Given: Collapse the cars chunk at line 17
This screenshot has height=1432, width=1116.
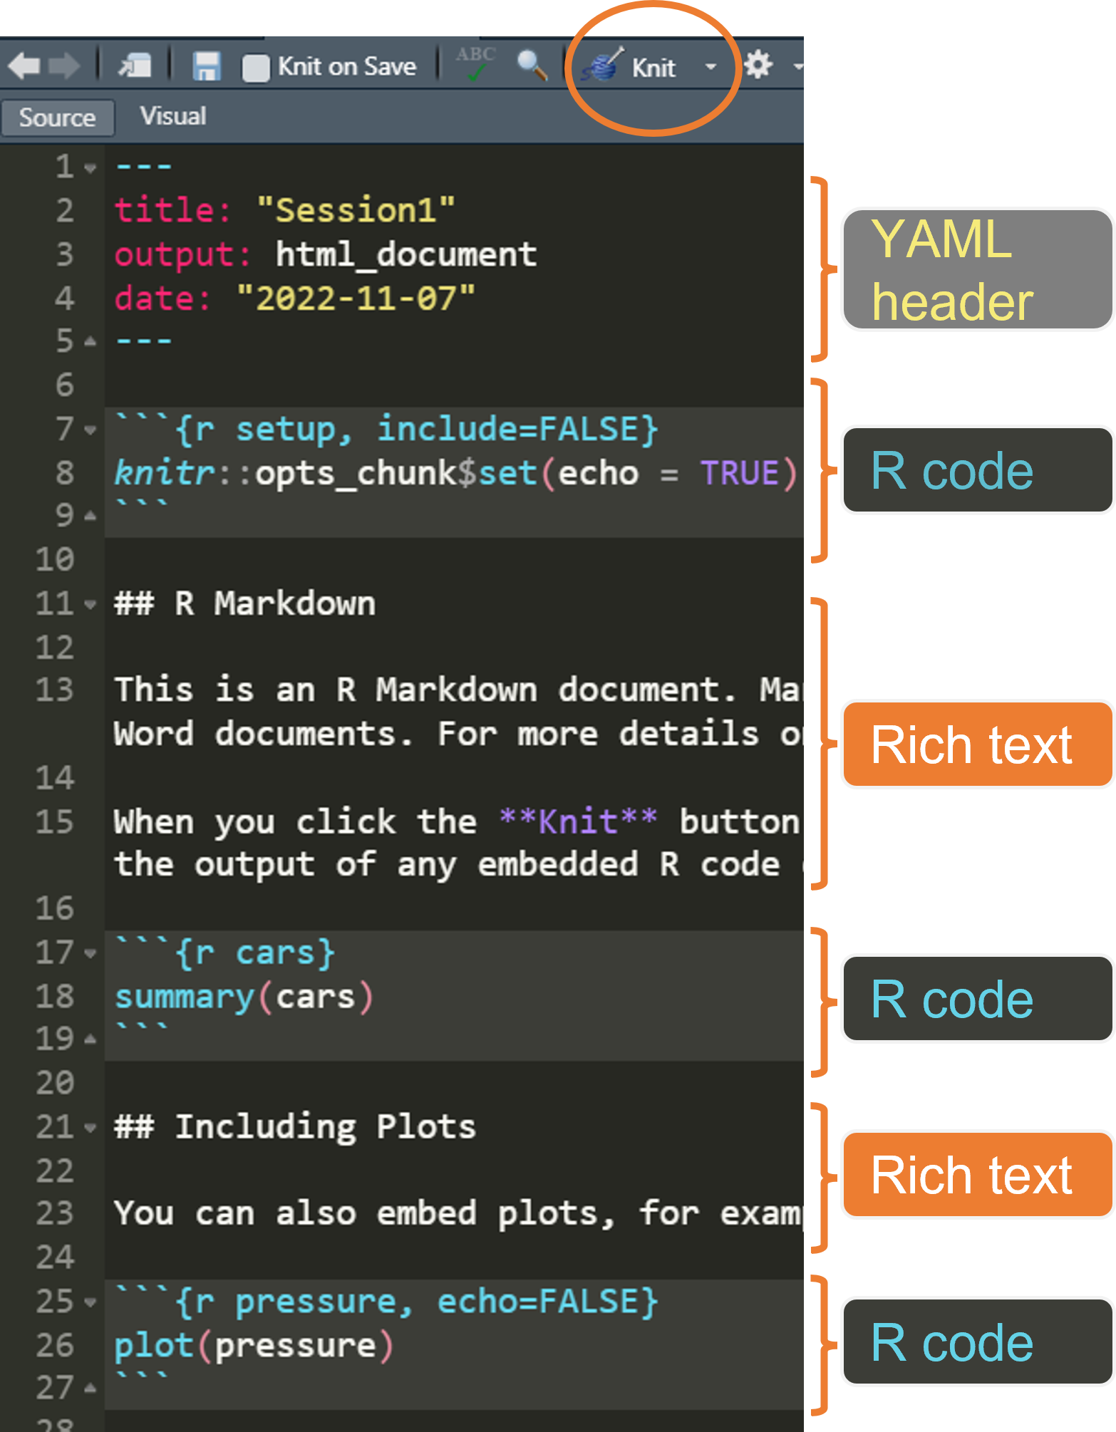Looking at the screenshot, I should 91,953.
